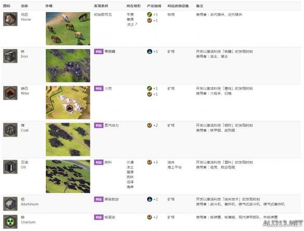Open the Coal deposit appearance image
Screen dimensions: 304x231
coord(68,139)
